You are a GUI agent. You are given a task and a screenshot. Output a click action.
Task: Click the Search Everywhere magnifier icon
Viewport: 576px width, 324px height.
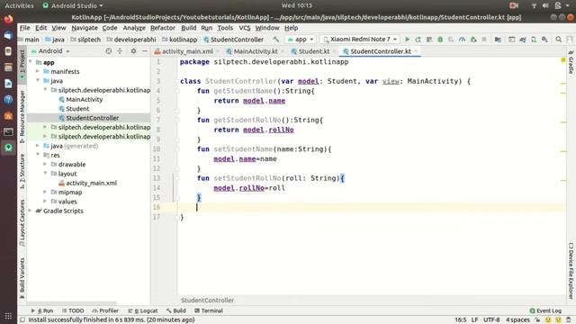coord(558,40)
